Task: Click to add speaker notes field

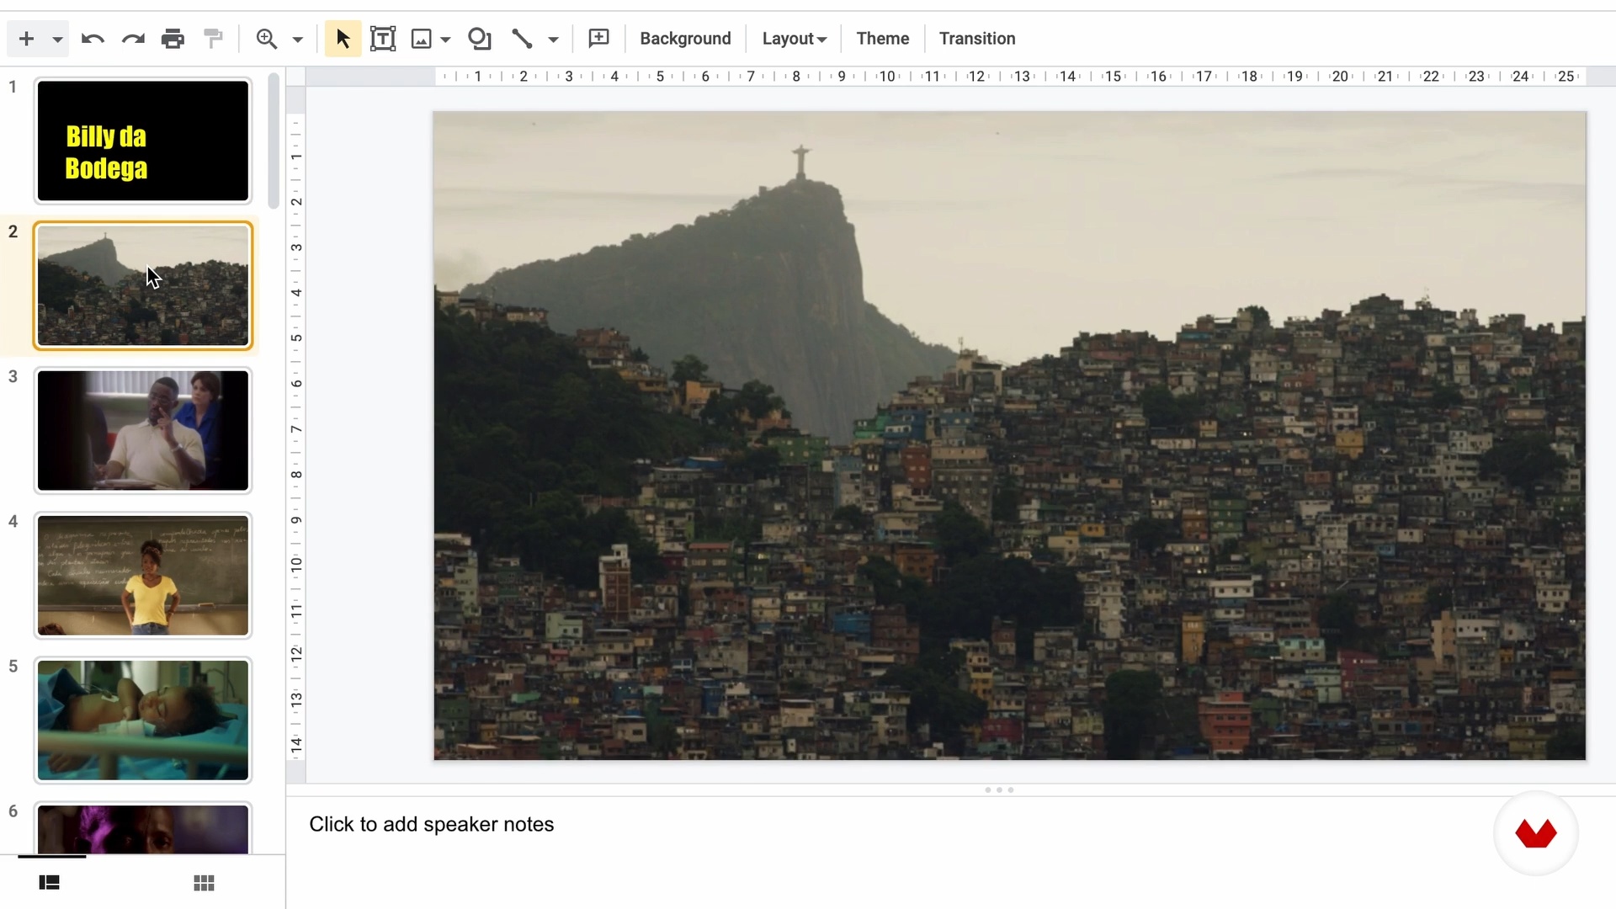Action: (431, 824)
